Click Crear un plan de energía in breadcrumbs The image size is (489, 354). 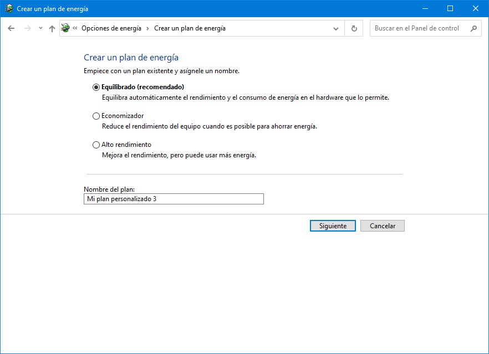coord(191,28)
